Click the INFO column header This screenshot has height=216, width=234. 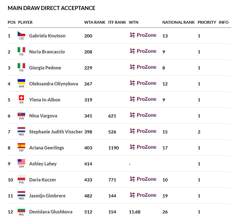[x=223, y=22]
